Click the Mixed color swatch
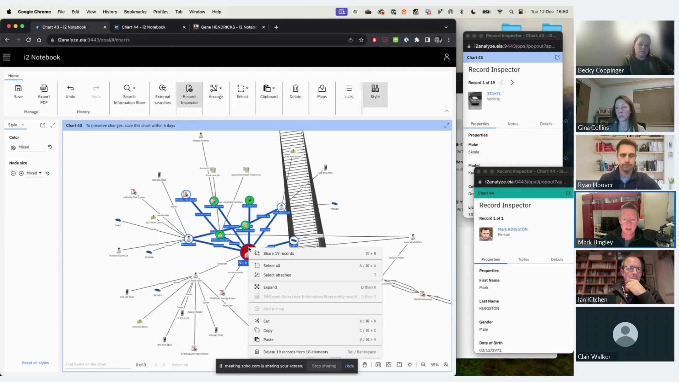 click(x=13, y=147)
